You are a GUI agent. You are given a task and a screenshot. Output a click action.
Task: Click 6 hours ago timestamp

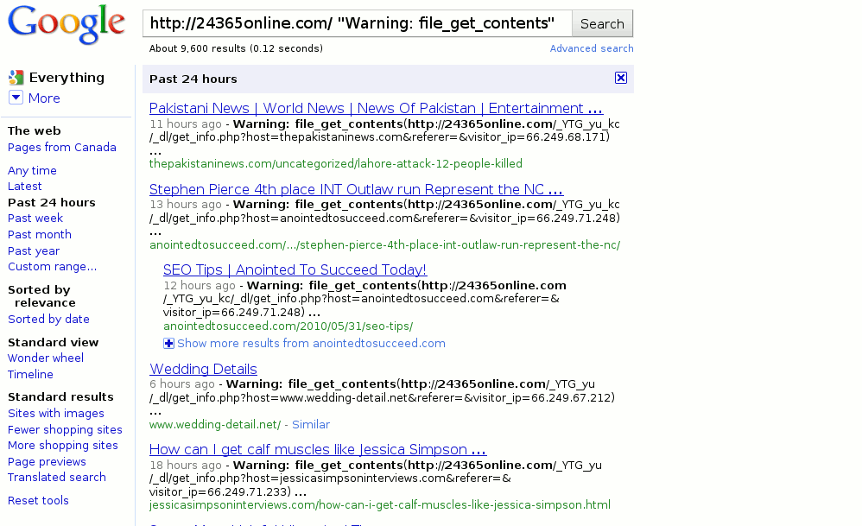[182, 383]
